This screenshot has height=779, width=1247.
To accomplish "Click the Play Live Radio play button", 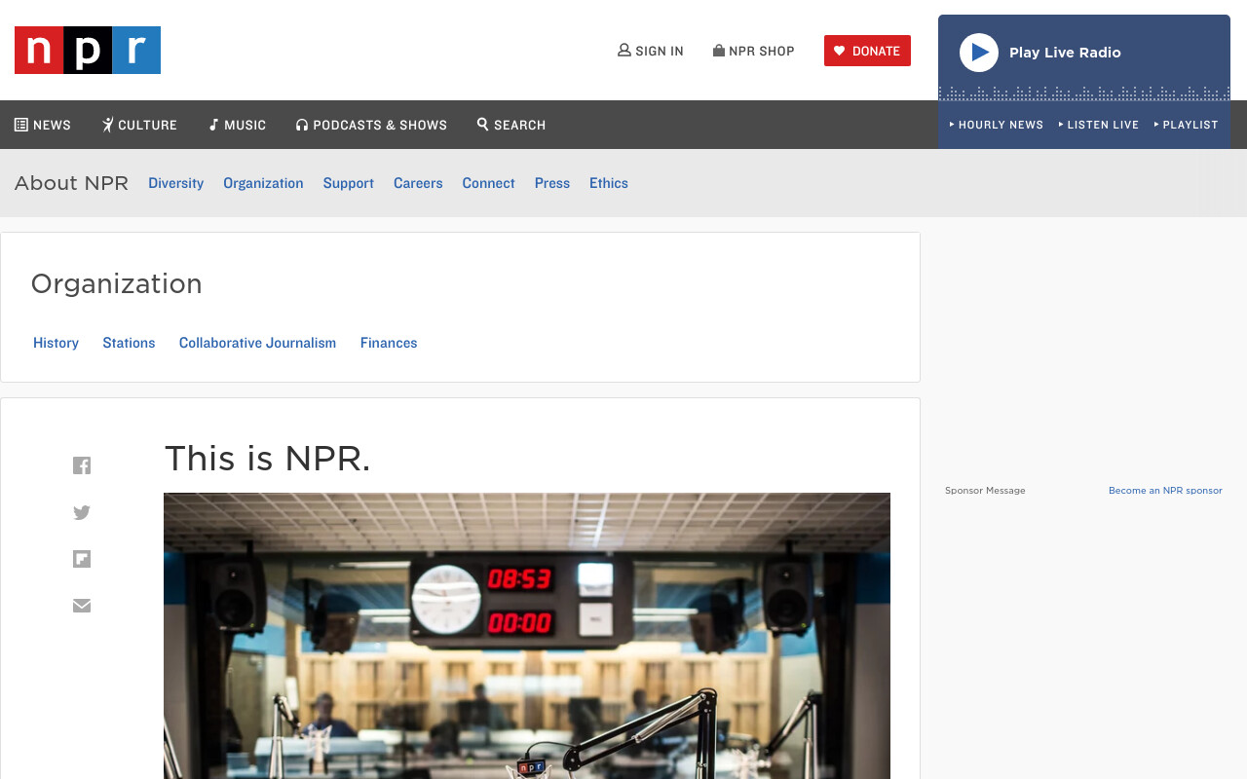I will click(x=979, y=53).
